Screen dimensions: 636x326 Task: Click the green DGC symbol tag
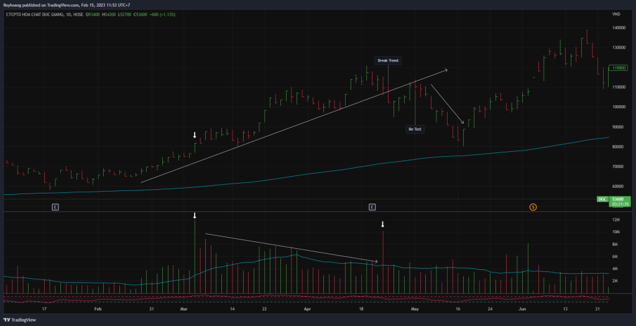[x=602, y=199]
